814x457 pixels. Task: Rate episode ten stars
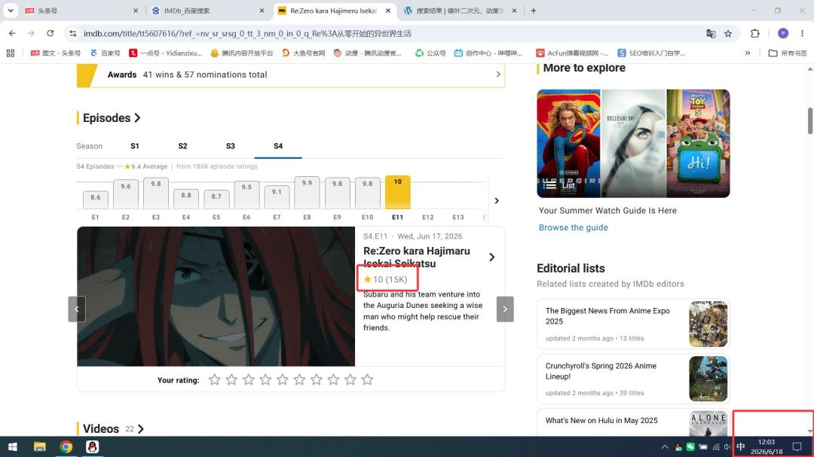(x=367, y=379)
